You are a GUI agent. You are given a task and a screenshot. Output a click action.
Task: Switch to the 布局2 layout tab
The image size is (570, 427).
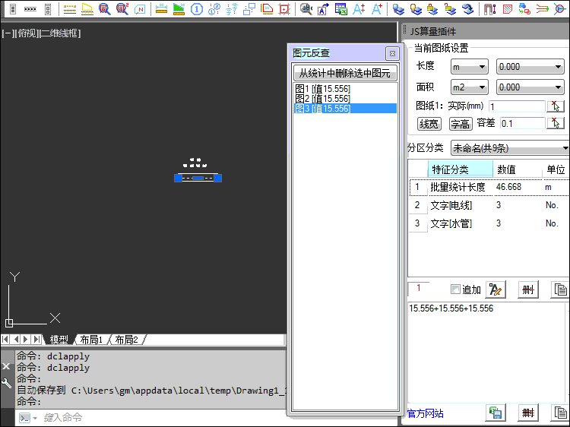tap(126, 340)
